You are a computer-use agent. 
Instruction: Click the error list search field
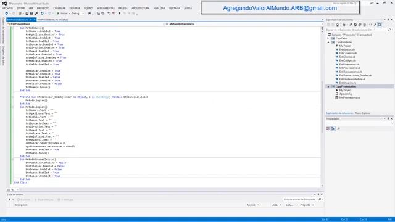point(300,200)
